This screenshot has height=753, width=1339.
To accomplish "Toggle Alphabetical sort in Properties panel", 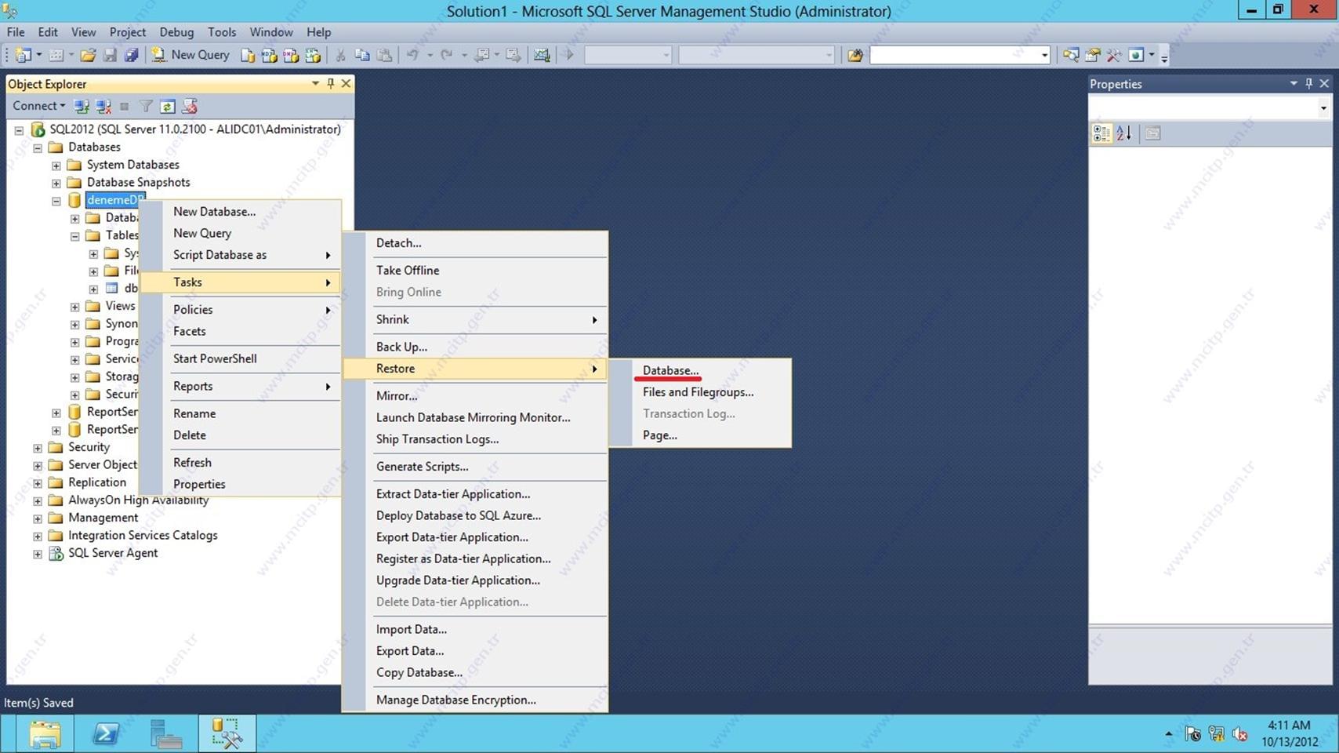I will [1124, 133].
